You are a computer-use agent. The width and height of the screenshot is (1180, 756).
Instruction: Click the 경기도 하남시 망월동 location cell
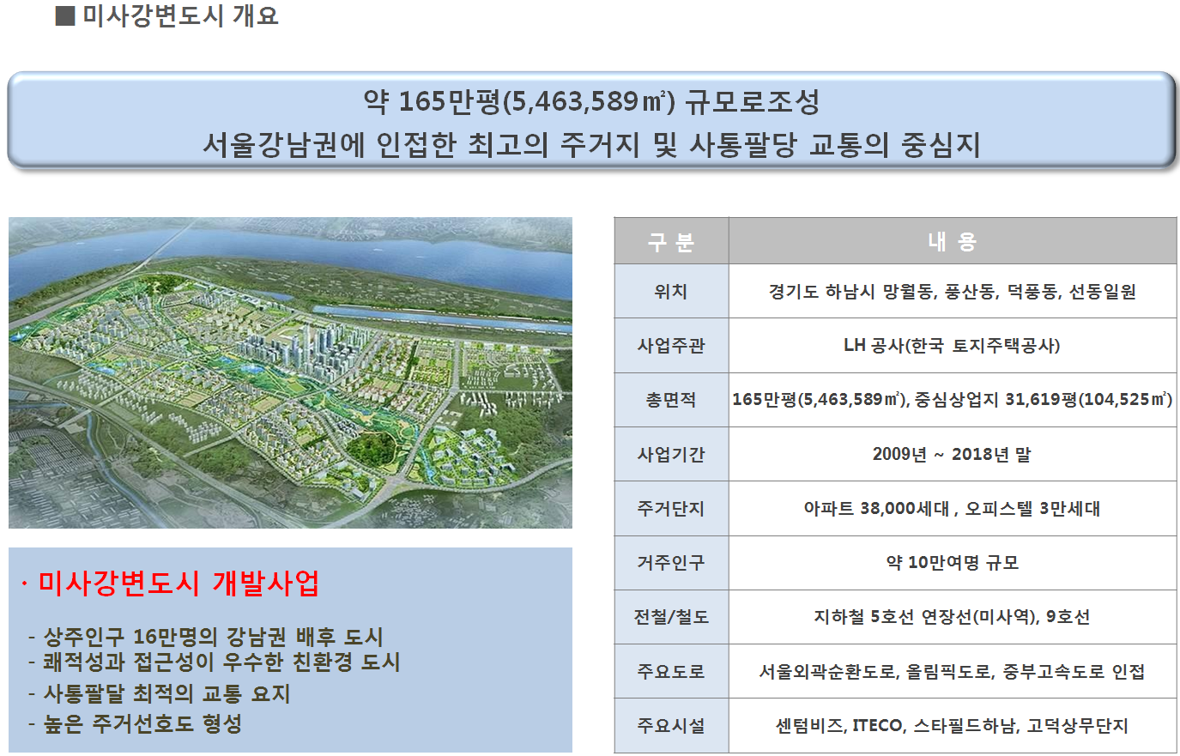(953, 292)
